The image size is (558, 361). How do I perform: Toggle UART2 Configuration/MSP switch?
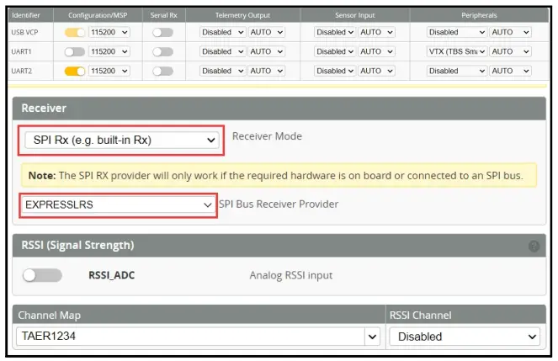click(75, 71)
